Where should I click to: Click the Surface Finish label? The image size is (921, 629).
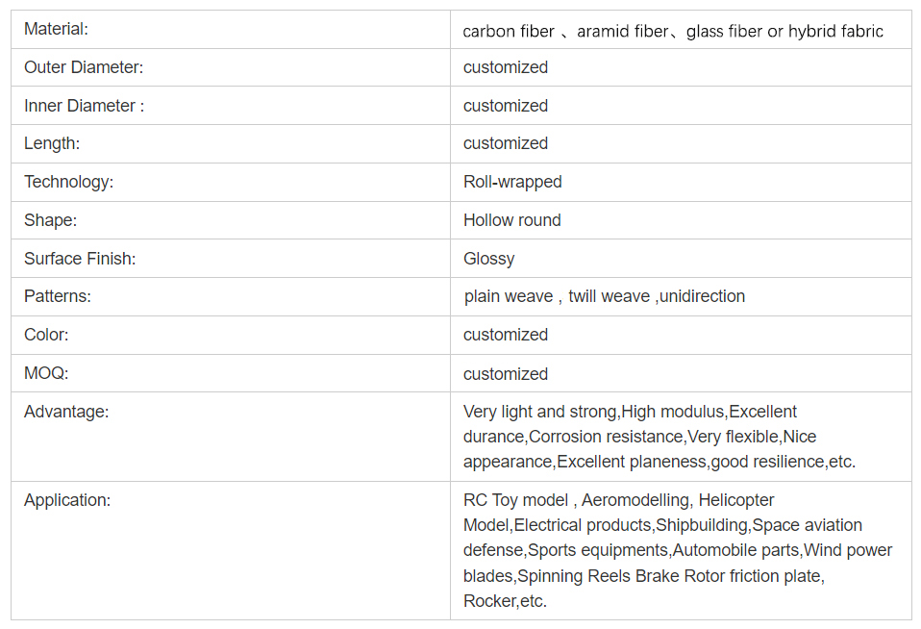(80, 259)
